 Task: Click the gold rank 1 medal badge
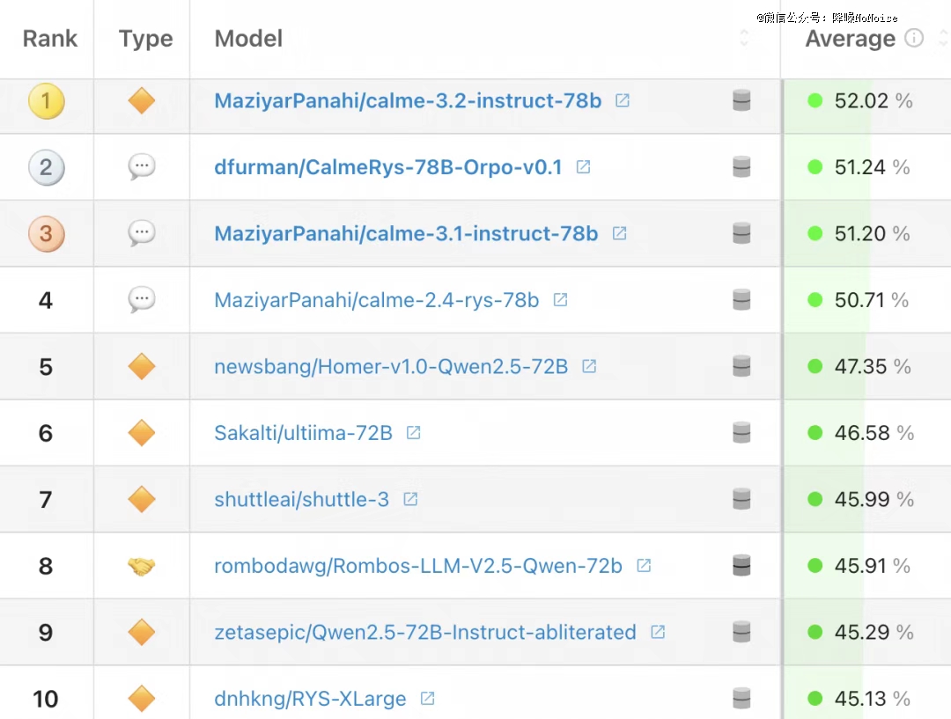coord(46,102)
